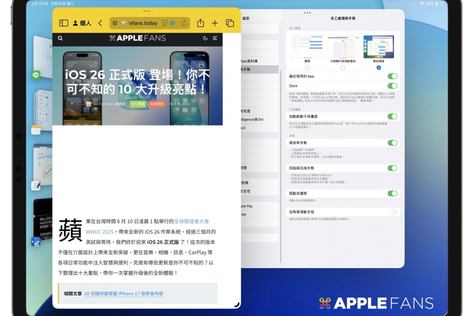Click the Safari address bar URL field

click(x=142, y=23)
